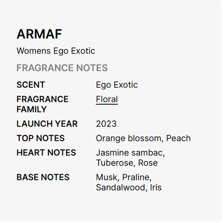Click the Floral fragrance family link
223x223 pixels.
point(107,100)
